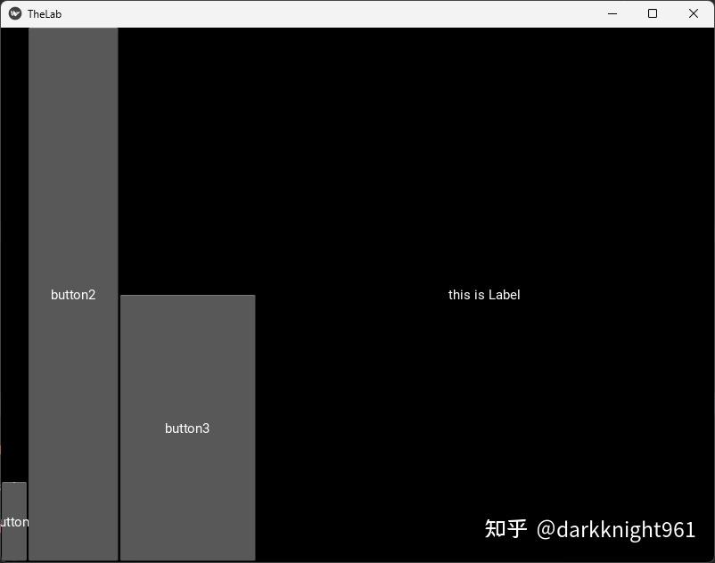Screen dimensions: 715x563
Task: Select the tall gray button2 panel
Action: tap(73, 294)
